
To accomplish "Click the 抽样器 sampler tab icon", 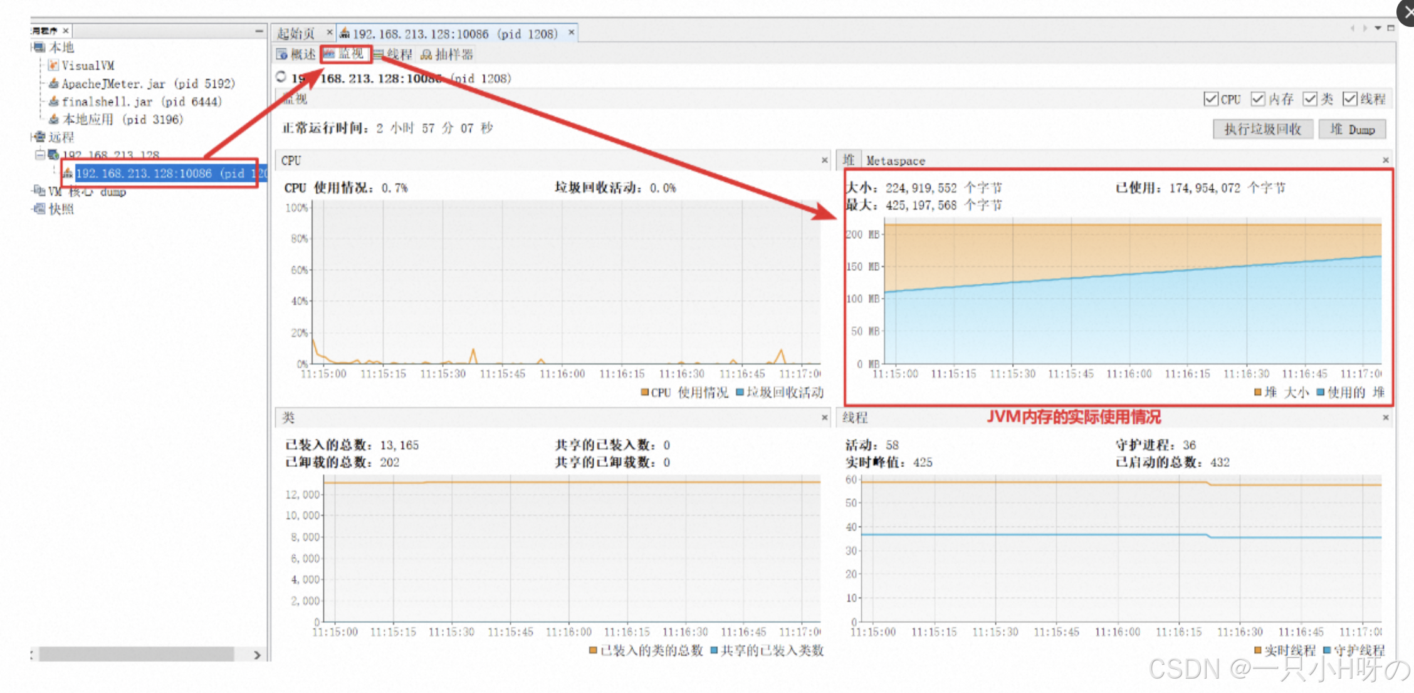I will [426, 55].
